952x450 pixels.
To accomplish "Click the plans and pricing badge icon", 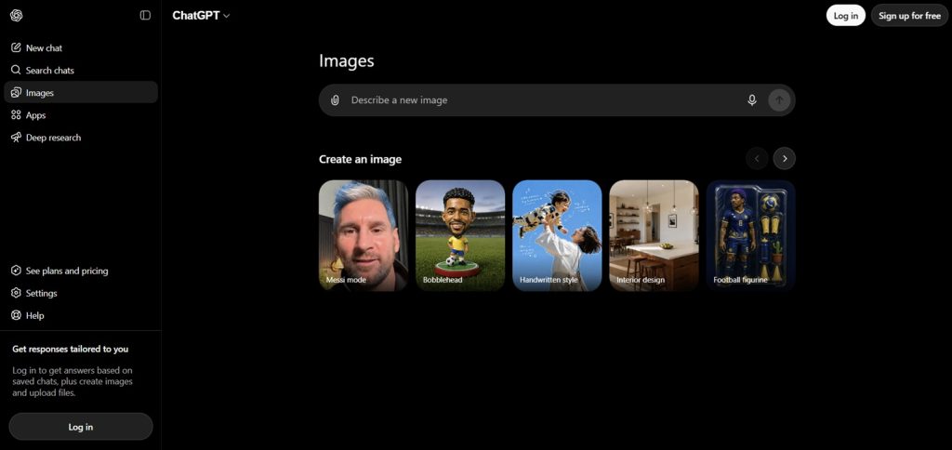I will [x=17, y=271].
